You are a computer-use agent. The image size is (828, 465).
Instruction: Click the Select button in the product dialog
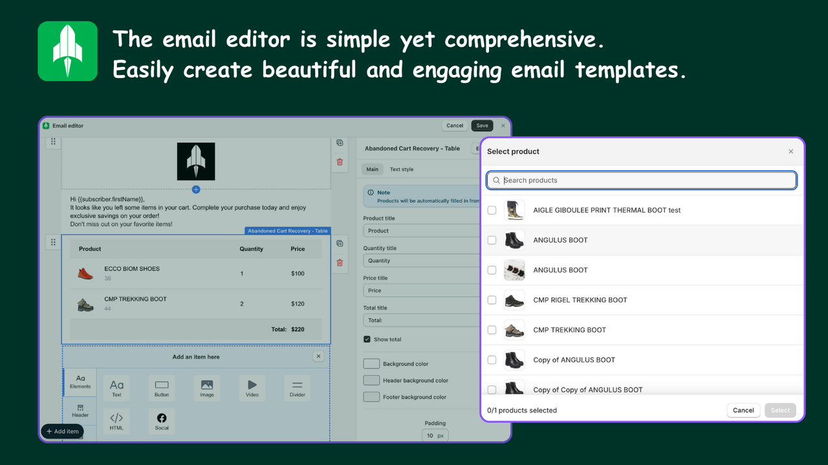tap(780, 410)
